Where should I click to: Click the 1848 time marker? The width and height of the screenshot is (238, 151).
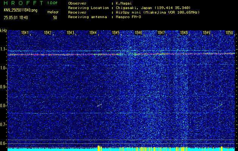click(184, 33)
